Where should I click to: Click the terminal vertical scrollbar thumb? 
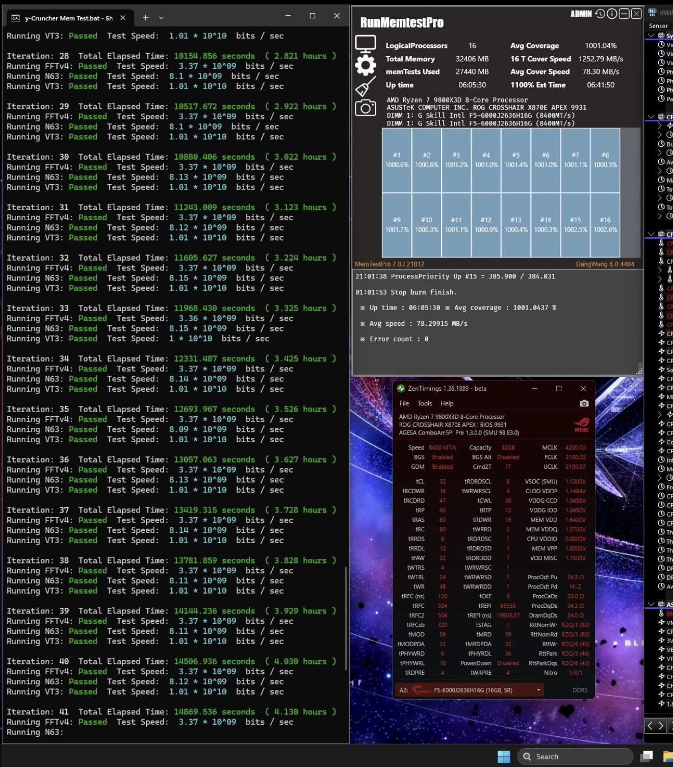(x=346, y=619)
